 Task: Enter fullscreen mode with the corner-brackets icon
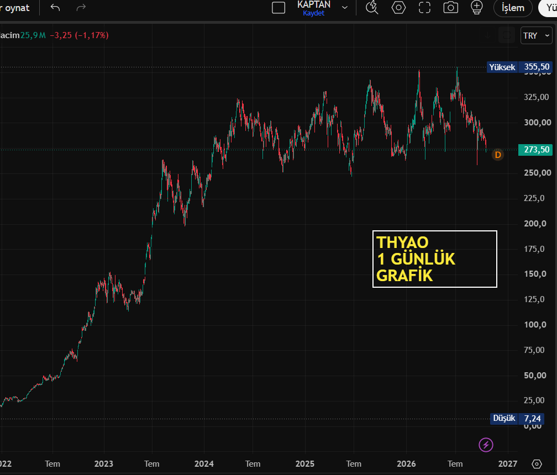424,7
